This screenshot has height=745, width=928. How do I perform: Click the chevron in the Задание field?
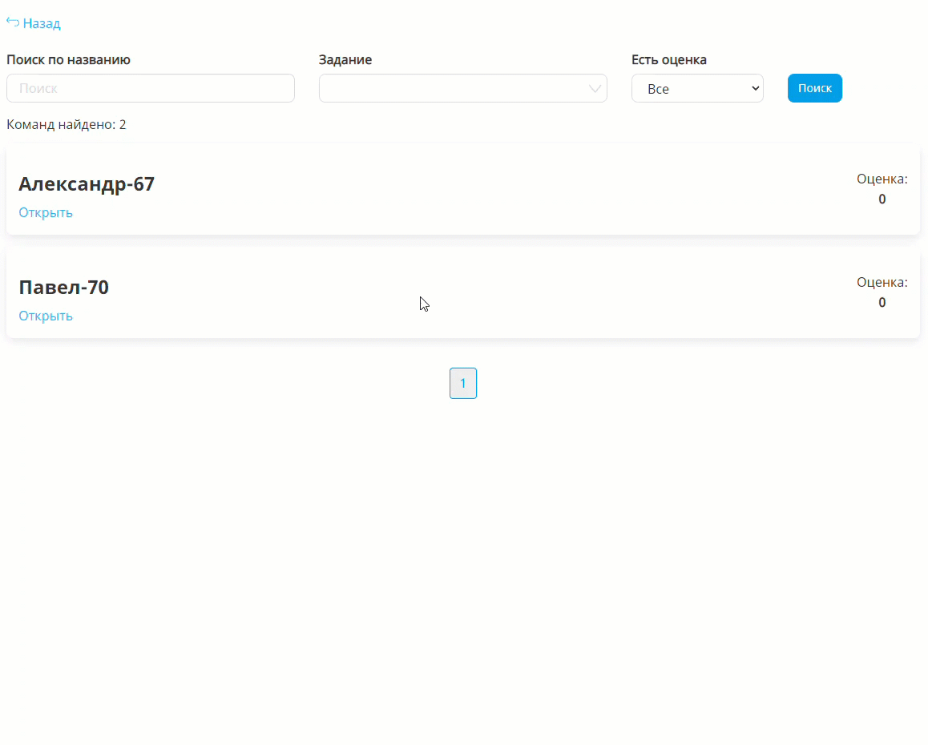pos(595,89)
